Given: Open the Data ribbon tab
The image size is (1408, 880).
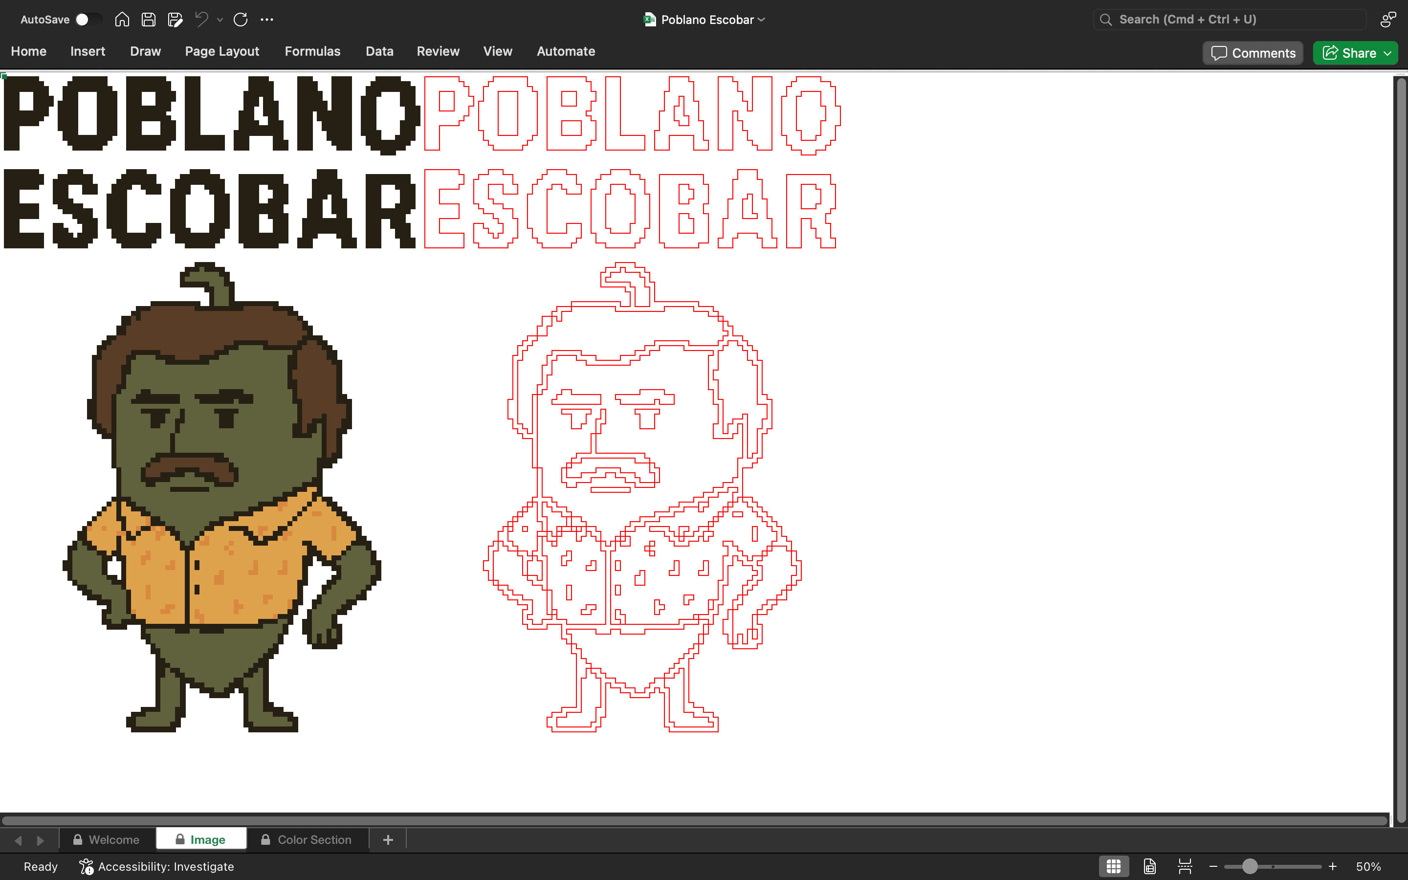Looking at the screenshot, I should pos(379,51).
